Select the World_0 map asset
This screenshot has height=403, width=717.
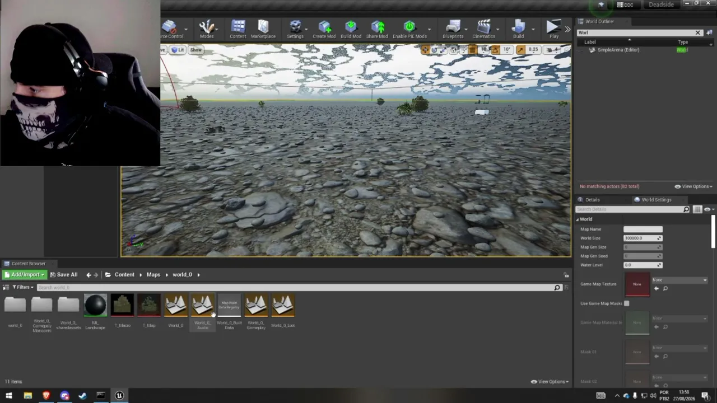click(176, 312)
